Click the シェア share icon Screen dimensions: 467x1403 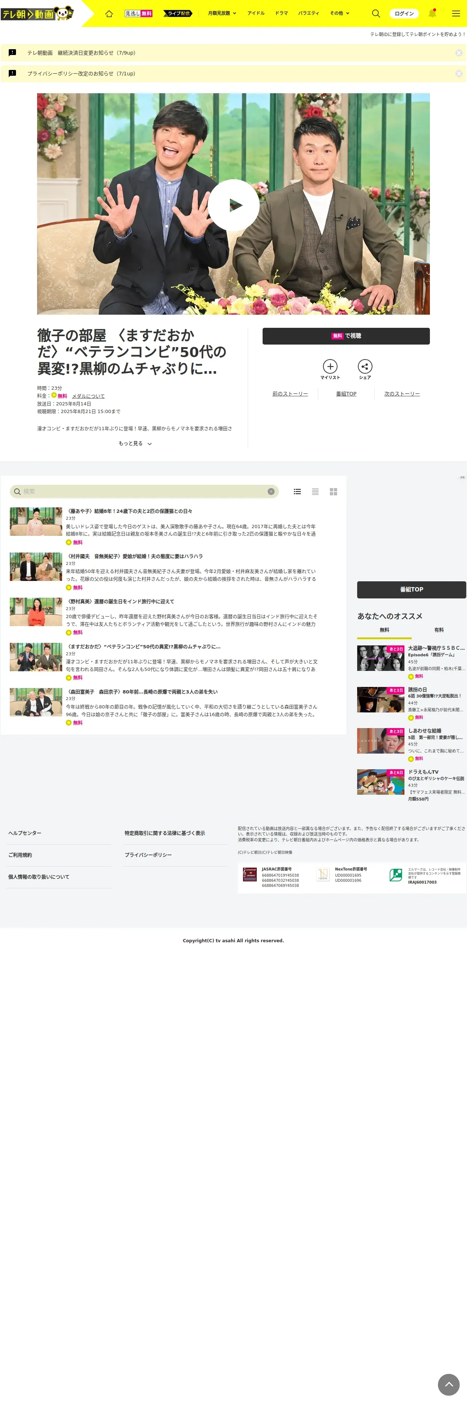(365, 369)
